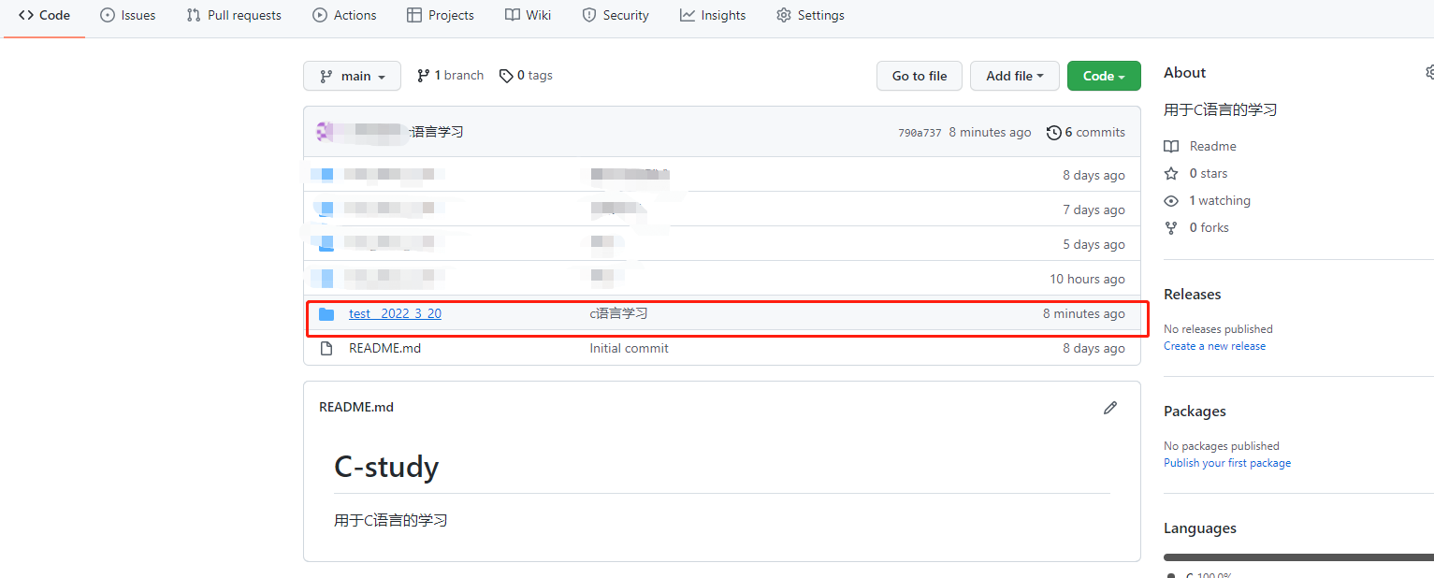Open the Readme section in About panel
1434x578 pixels.
tap(1171, 146)
